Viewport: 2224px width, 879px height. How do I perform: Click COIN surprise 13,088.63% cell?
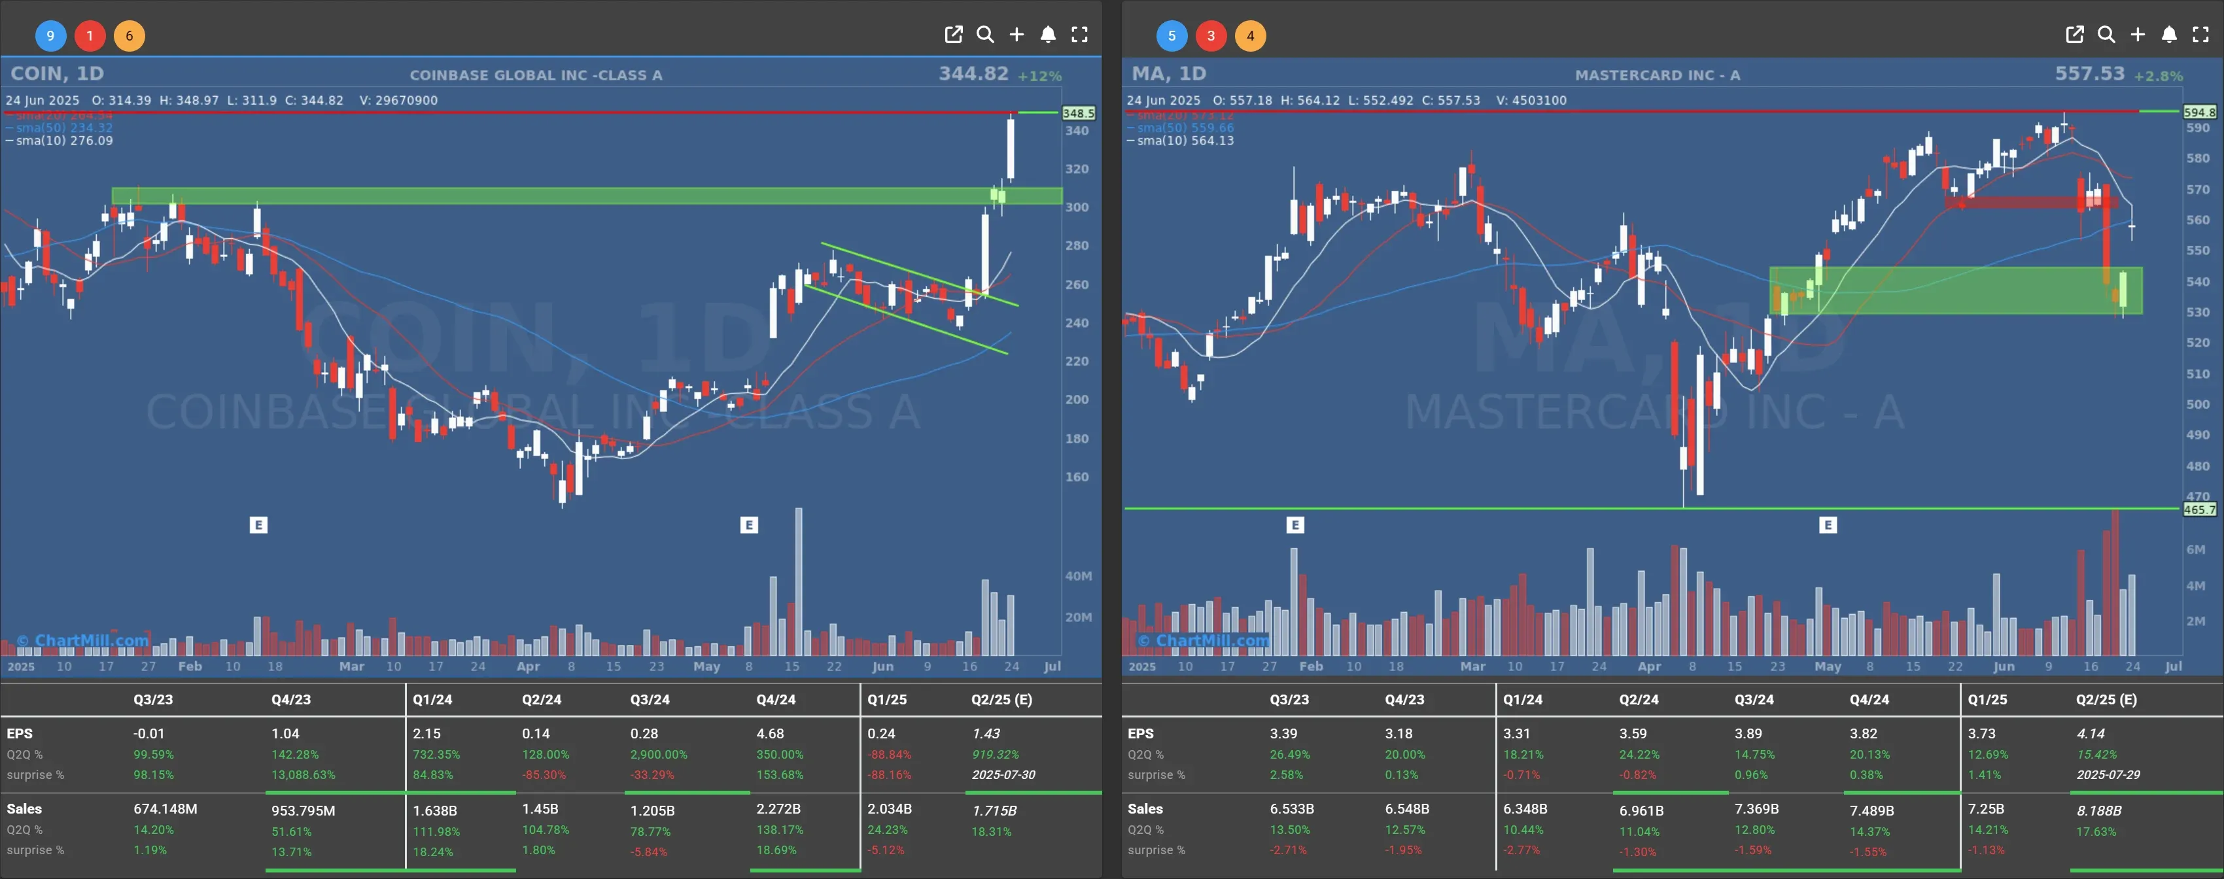pos(303,774)
